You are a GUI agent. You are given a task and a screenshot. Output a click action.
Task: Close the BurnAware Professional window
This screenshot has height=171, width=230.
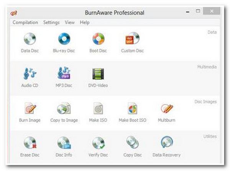[x=212, y=11]
